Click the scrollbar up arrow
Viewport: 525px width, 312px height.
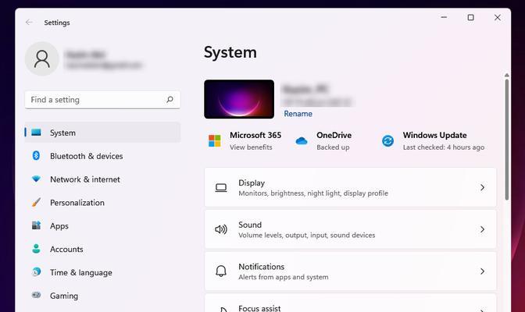[507, 75]
